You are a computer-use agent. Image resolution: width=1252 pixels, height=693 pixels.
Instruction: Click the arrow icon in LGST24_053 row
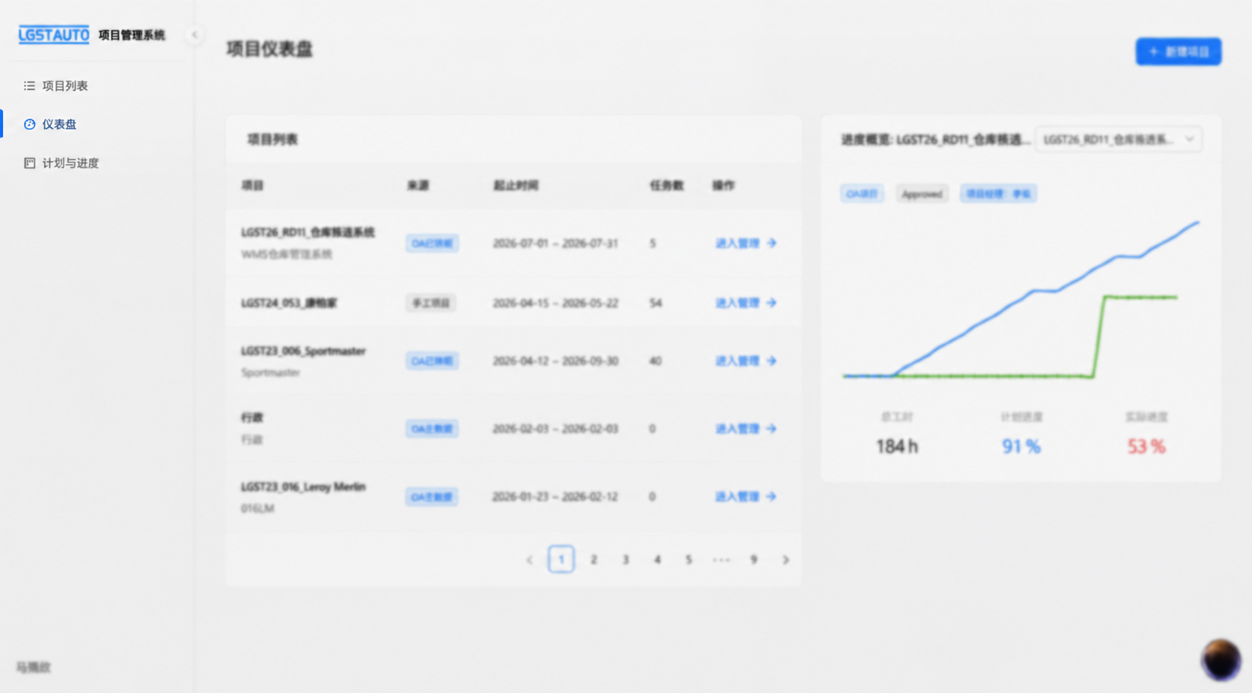[771, 302]
